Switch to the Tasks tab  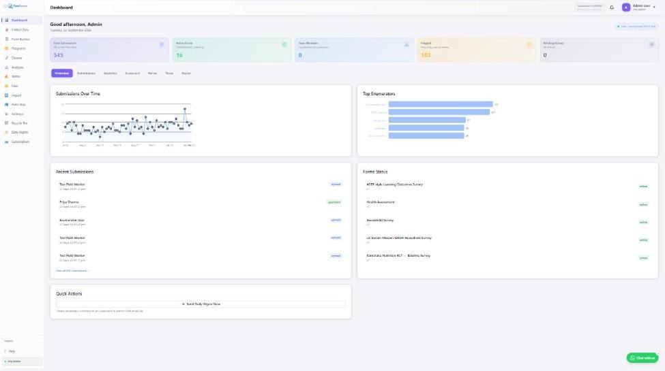169,74
